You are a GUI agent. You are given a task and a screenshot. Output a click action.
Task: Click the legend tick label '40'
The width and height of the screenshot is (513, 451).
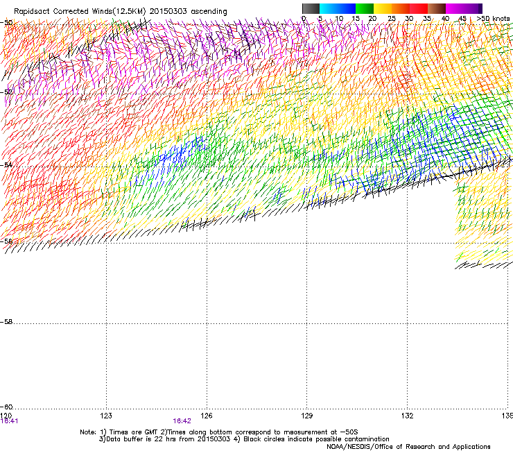click(445, 19)
